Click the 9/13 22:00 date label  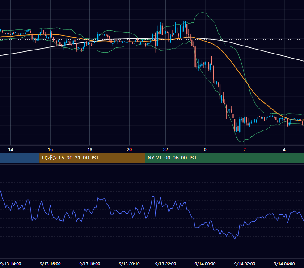[x=165, y=264]
